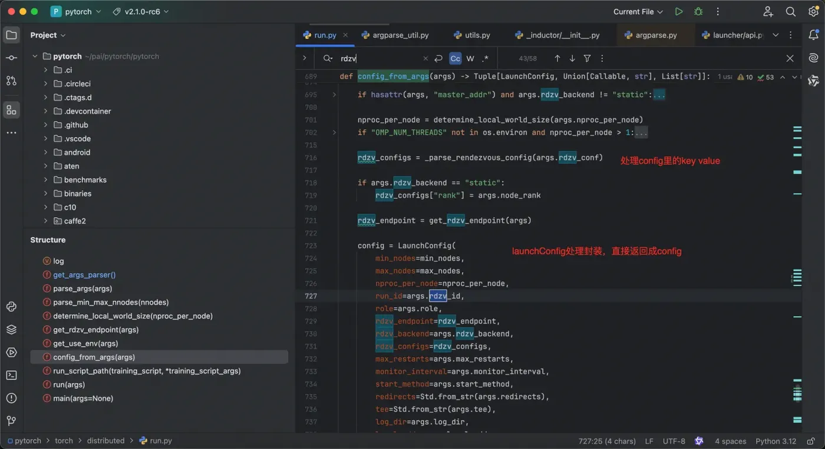Image resolution: width=825 pixels, height=449 pixels.
Task: Toggle Words search option
Action: pos(470,58)
